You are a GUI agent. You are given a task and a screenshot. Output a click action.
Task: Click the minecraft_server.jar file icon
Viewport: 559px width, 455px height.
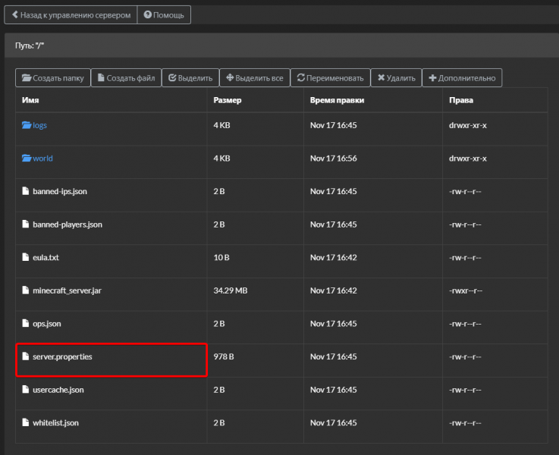[x=25, y=290]
